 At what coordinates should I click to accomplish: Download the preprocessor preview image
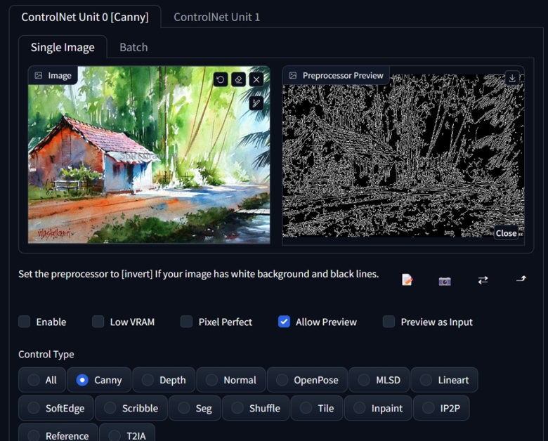tap(512, 78)
